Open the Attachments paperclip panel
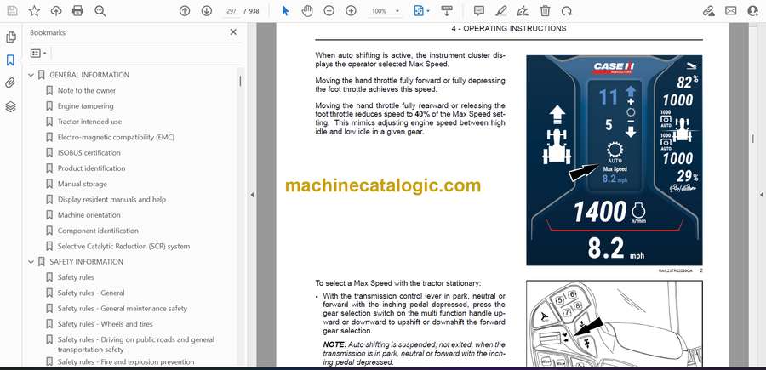This screenshot has height=370, width=766. [10, 83]
